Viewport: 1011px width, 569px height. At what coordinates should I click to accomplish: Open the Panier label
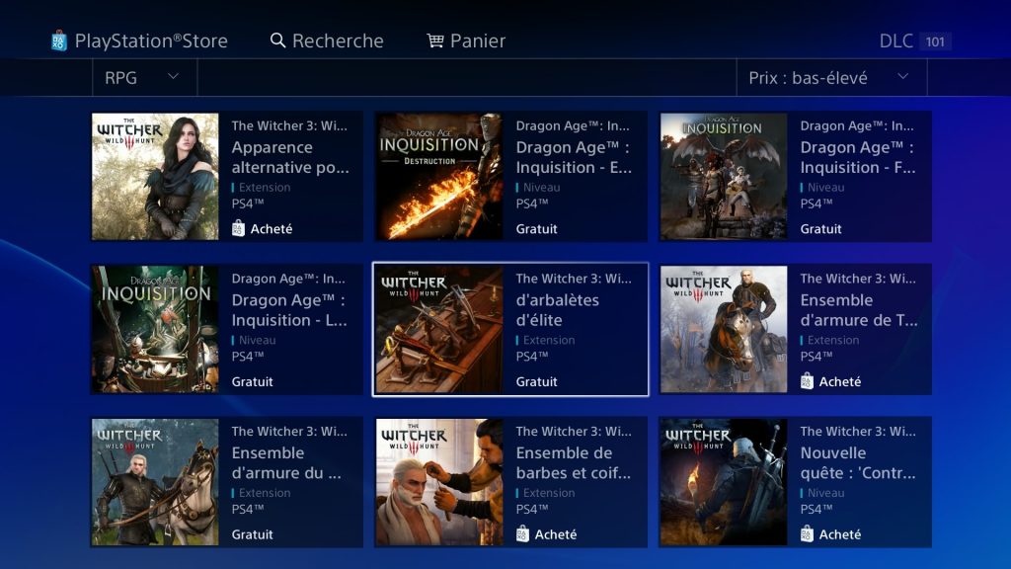[478, 41]
